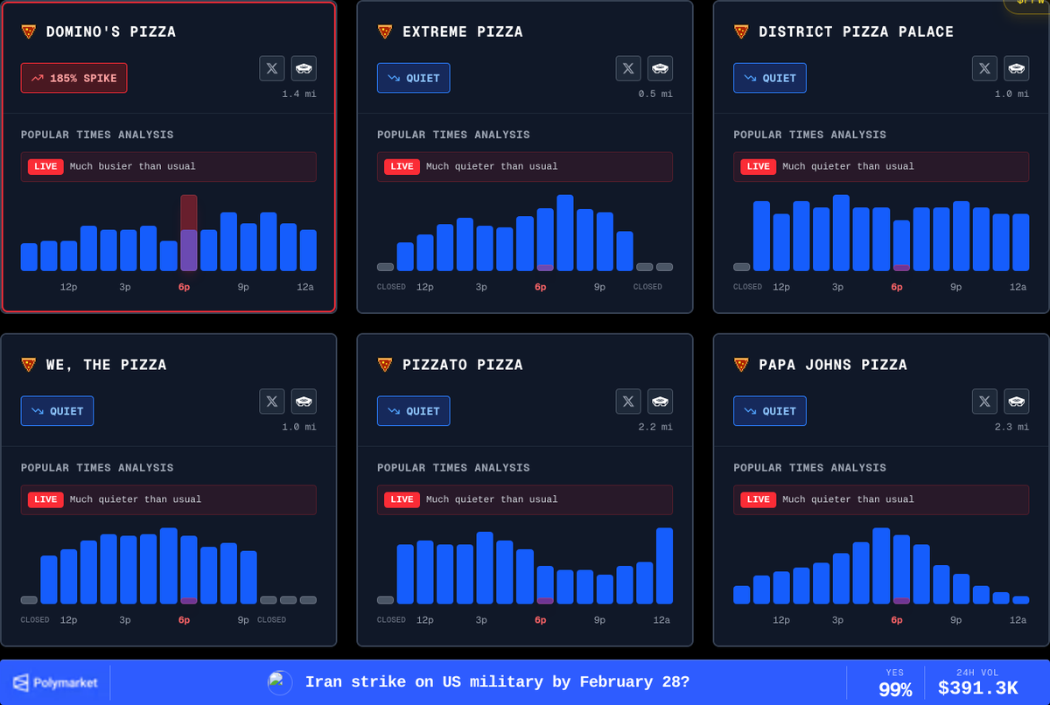Click 'Much quieter than usual' on District Pizza Palace
The image size is (1050, 705).
[x=848, y=166]
